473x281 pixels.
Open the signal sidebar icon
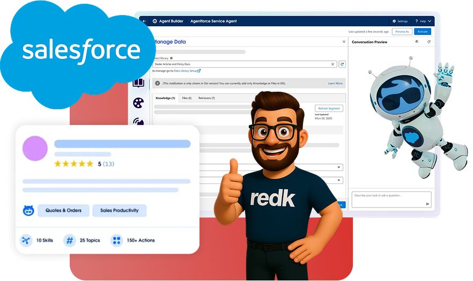(138, 122)
